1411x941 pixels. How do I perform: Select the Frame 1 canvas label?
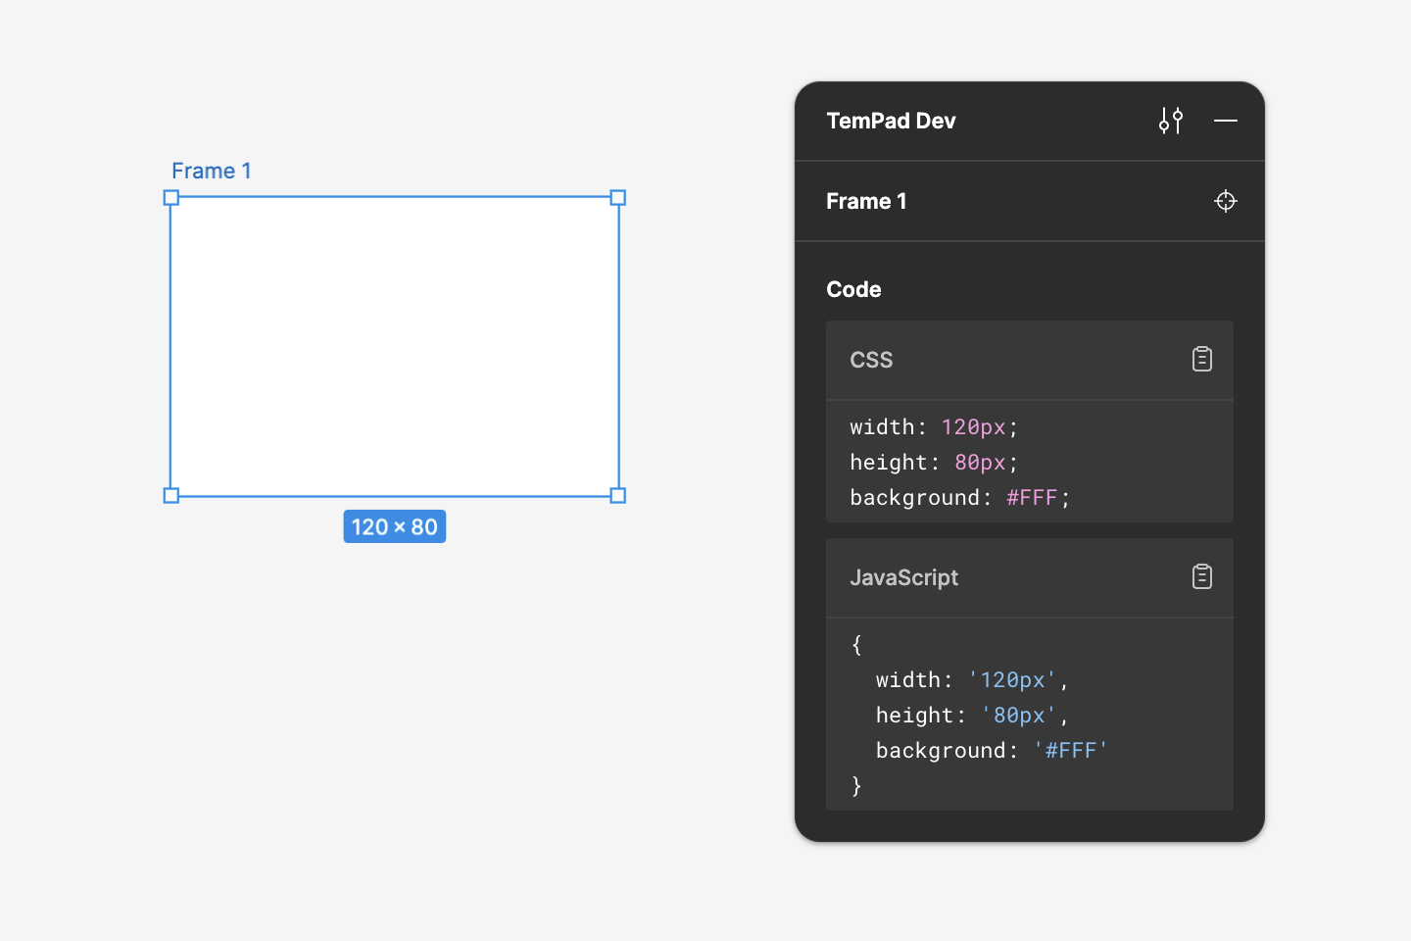(x=212, y=172)
